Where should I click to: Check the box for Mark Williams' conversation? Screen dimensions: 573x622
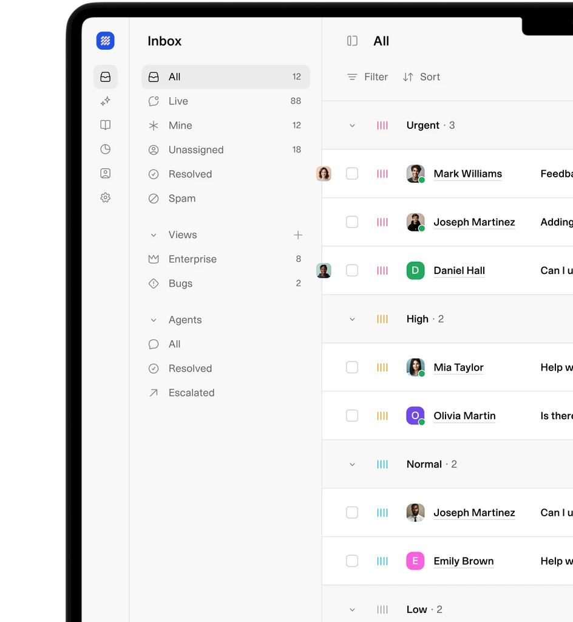click(x=352, y=174)
